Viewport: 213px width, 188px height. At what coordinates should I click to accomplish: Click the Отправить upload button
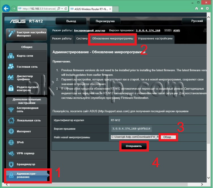(134, 146)
